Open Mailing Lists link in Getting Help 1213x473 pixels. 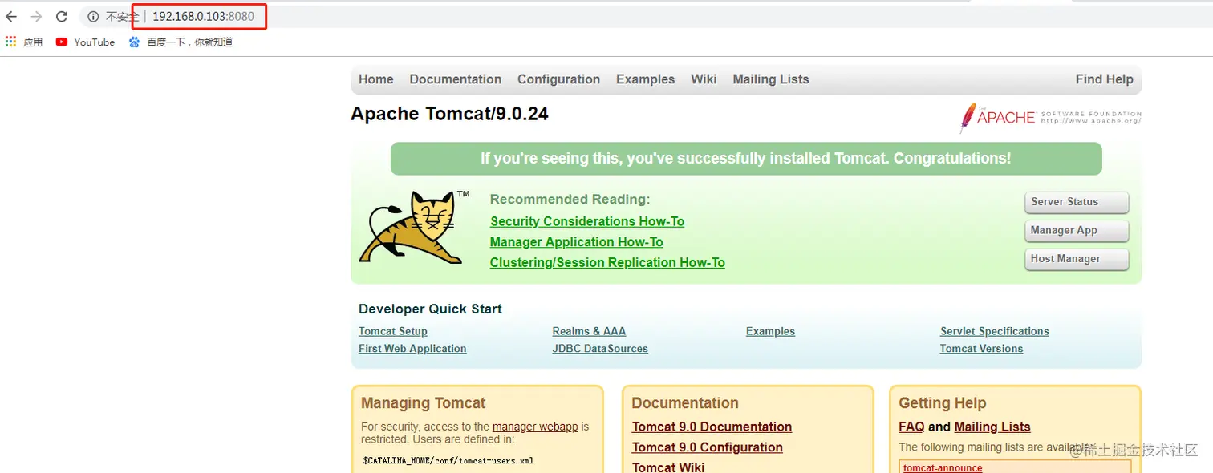(992, 427)
